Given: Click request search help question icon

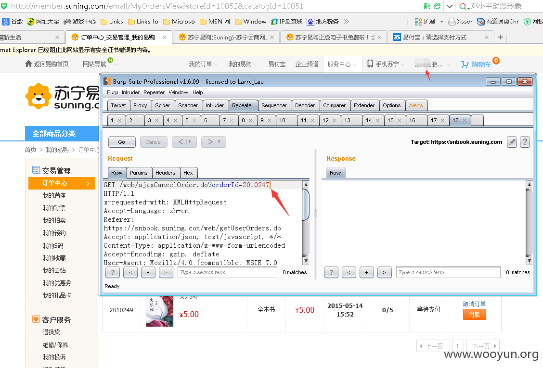Looking at the screenshot, I should point(113,272).
